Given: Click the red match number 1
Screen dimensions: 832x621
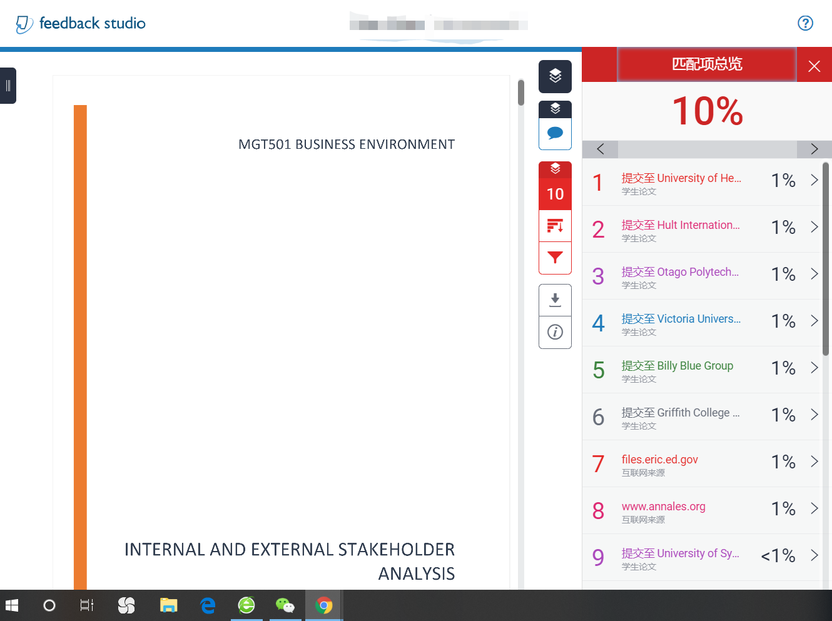Looking at the screenshot, I should (598, 183).
